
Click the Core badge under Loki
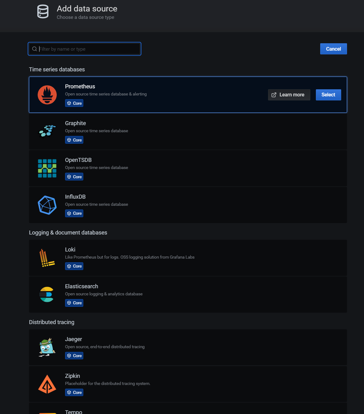click(74, 266)
